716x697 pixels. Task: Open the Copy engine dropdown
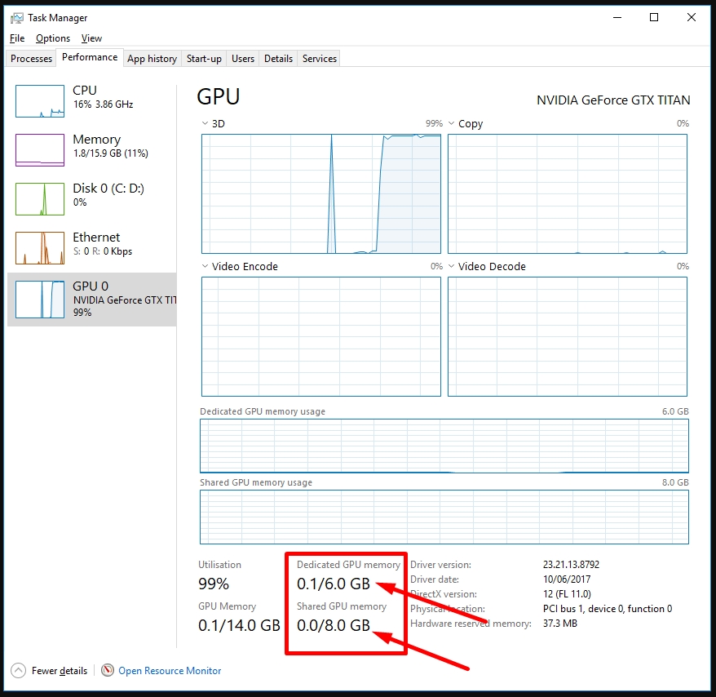451,123
